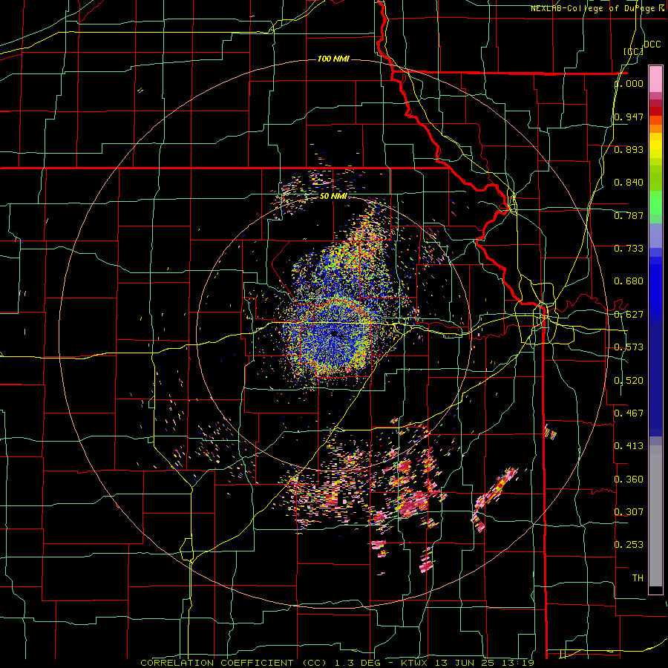The image size is (668, 668).
Task: Click the '0.467' color scale value
Action: 629,413
